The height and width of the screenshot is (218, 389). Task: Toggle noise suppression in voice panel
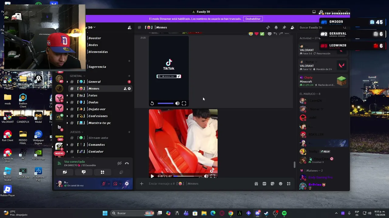(x=119, y=163)
